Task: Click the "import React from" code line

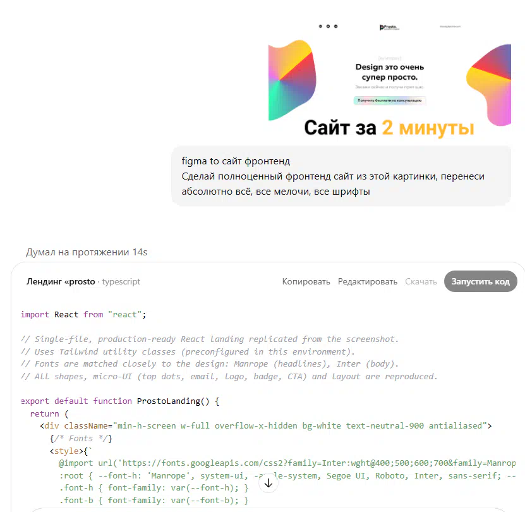Action: [83, 314]
